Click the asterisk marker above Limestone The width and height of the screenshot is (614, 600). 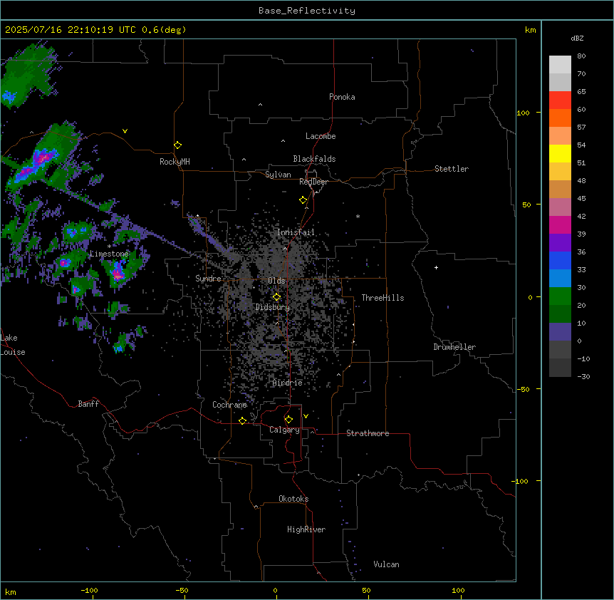point(109,247)
